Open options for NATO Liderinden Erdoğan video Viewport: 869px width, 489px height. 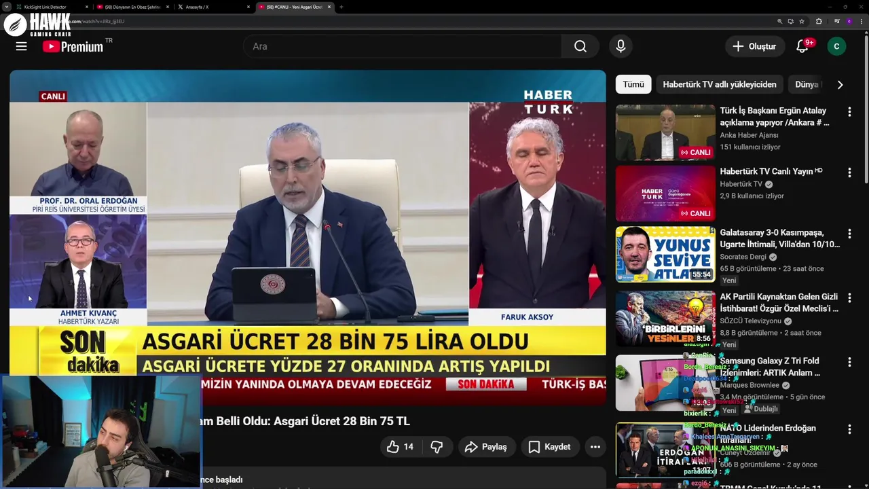pos(849,429)
